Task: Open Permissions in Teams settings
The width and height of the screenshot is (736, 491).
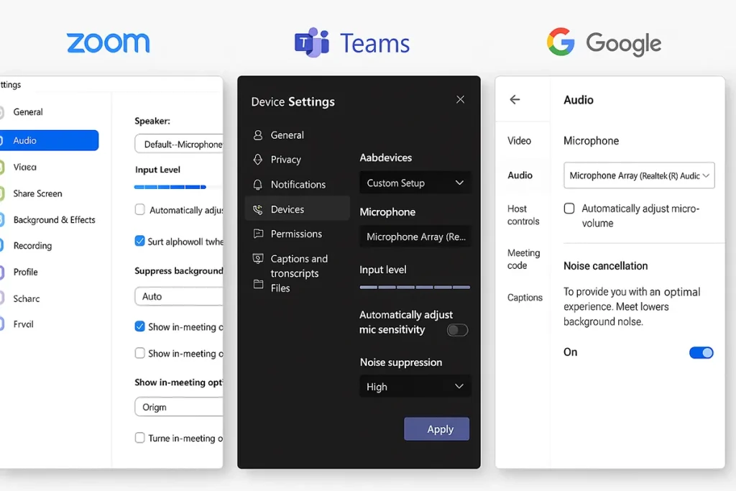Action: (x=298, y=234)
